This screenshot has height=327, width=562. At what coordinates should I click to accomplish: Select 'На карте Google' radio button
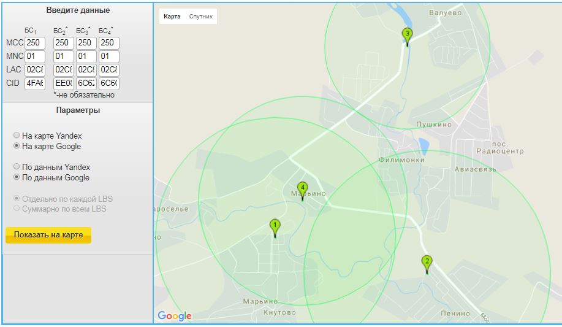coord(17,146)
